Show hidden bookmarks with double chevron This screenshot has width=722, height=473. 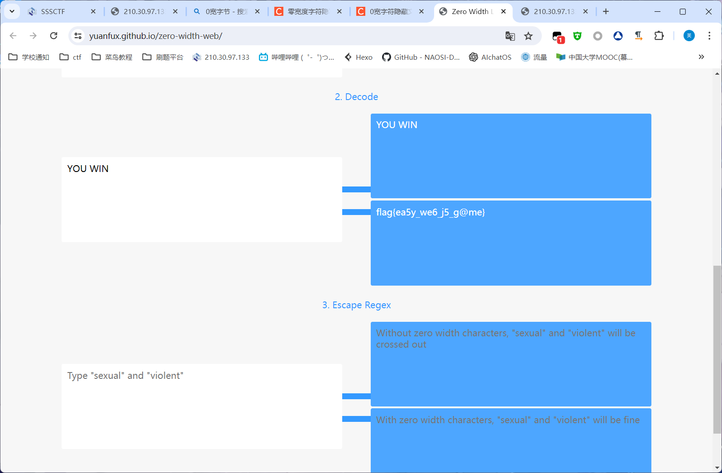[x=701, y=57]
